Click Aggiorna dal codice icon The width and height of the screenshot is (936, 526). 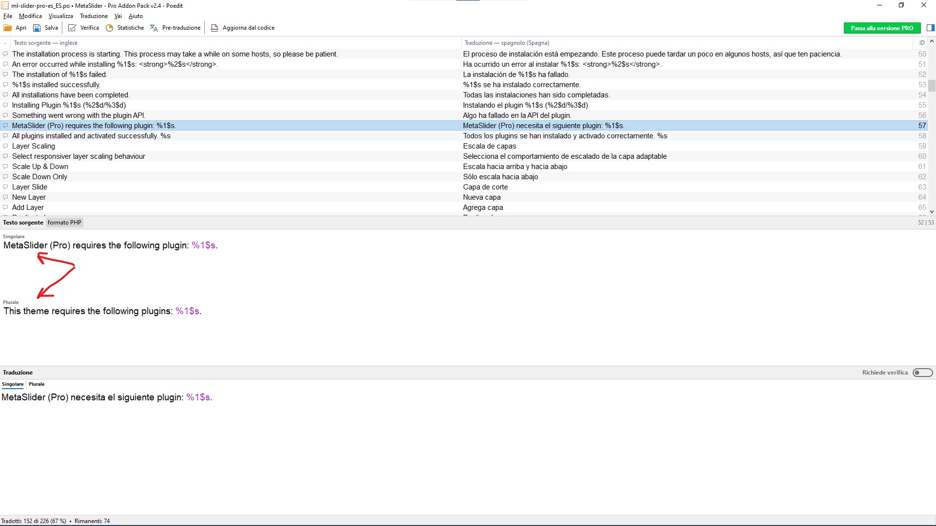214,28
